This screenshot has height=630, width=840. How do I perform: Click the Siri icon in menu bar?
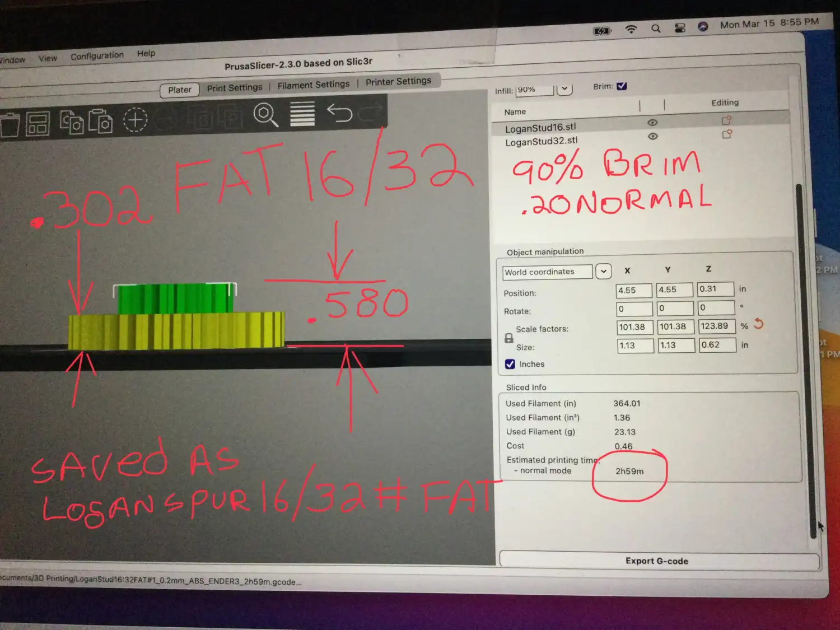[703, 26]
